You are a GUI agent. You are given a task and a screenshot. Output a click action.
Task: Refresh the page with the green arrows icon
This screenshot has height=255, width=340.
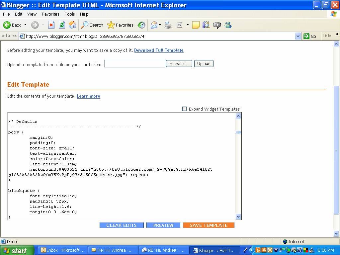pos(62,25)
